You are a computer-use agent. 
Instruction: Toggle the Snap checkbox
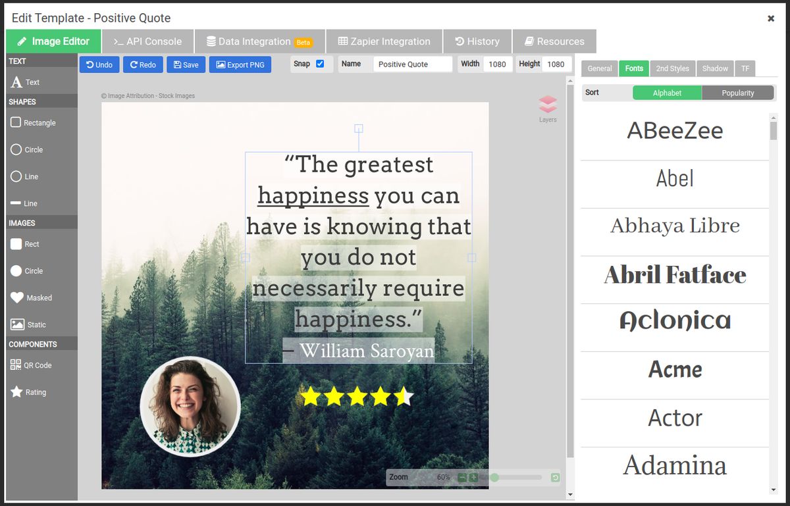pyautogui.click(x=320, y=64)
